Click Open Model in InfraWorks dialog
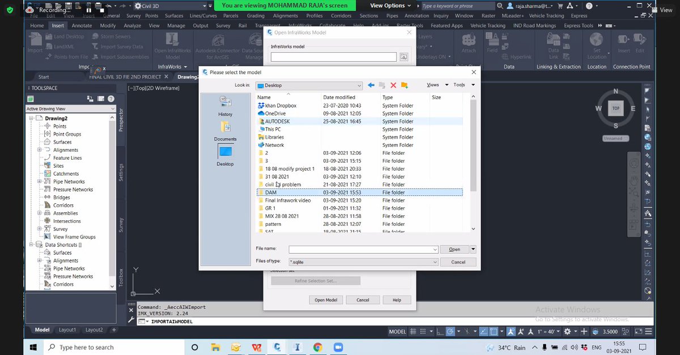Viewport: 680px width, 355px height. coord(326,300)
